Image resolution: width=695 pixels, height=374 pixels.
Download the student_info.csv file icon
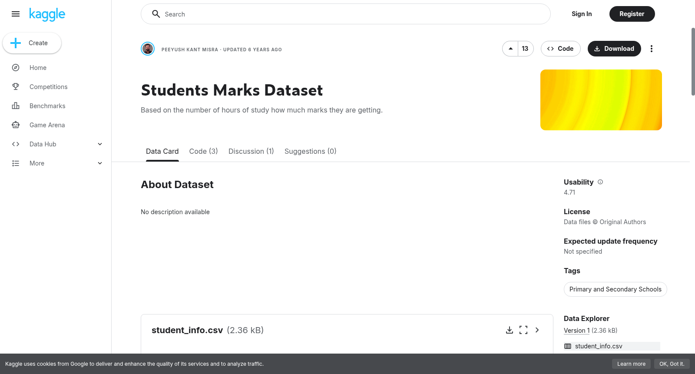510,330
